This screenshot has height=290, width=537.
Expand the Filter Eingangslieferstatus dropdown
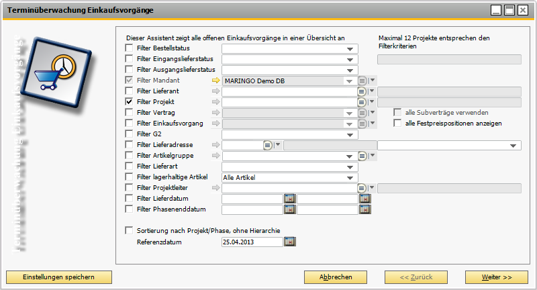(x=350, y=60)
